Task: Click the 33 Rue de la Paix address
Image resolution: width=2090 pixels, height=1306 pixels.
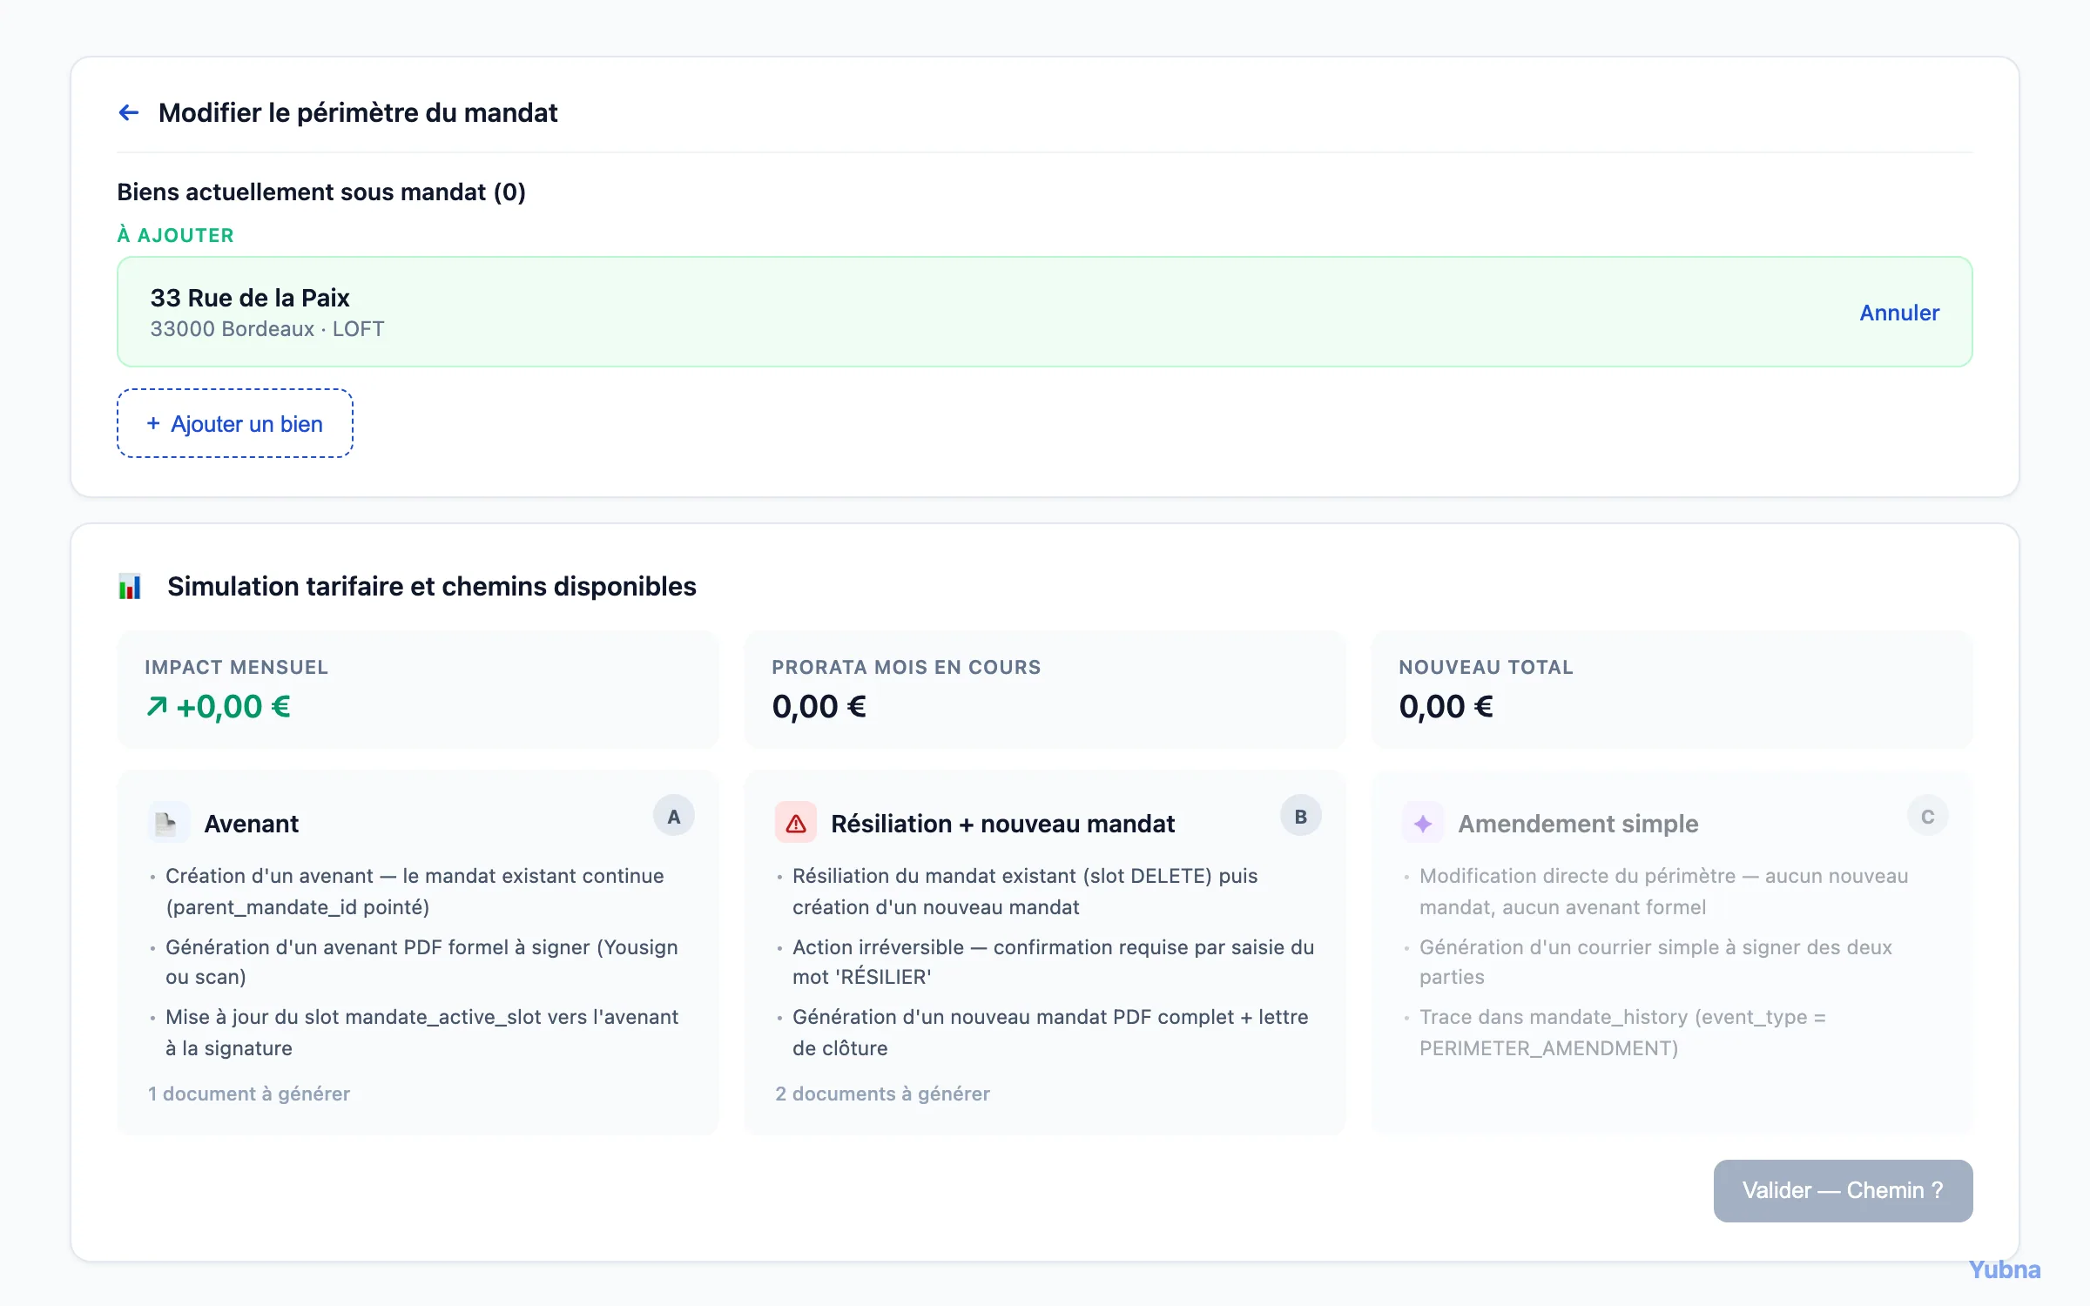Action: [x=250, y=298]
